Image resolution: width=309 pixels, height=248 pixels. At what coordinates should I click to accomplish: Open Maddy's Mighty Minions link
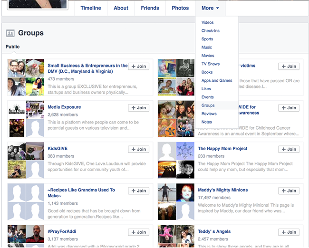[x=223, y=190]
